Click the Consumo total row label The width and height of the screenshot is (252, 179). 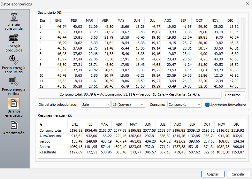click(50, 130)
